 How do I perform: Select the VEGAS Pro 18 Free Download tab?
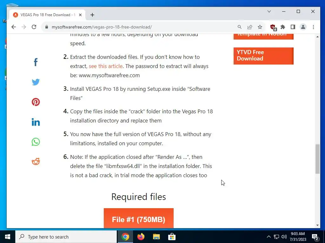pyautogui.click(x=47, y=15)
